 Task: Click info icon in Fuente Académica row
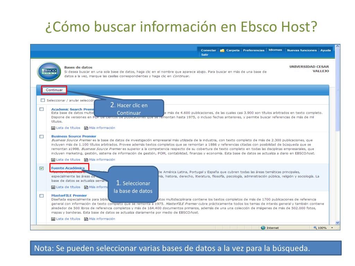[x=86, y=187]
